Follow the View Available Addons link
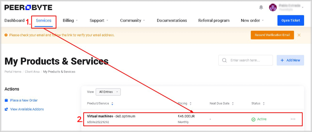 click(x=27, y=109)
